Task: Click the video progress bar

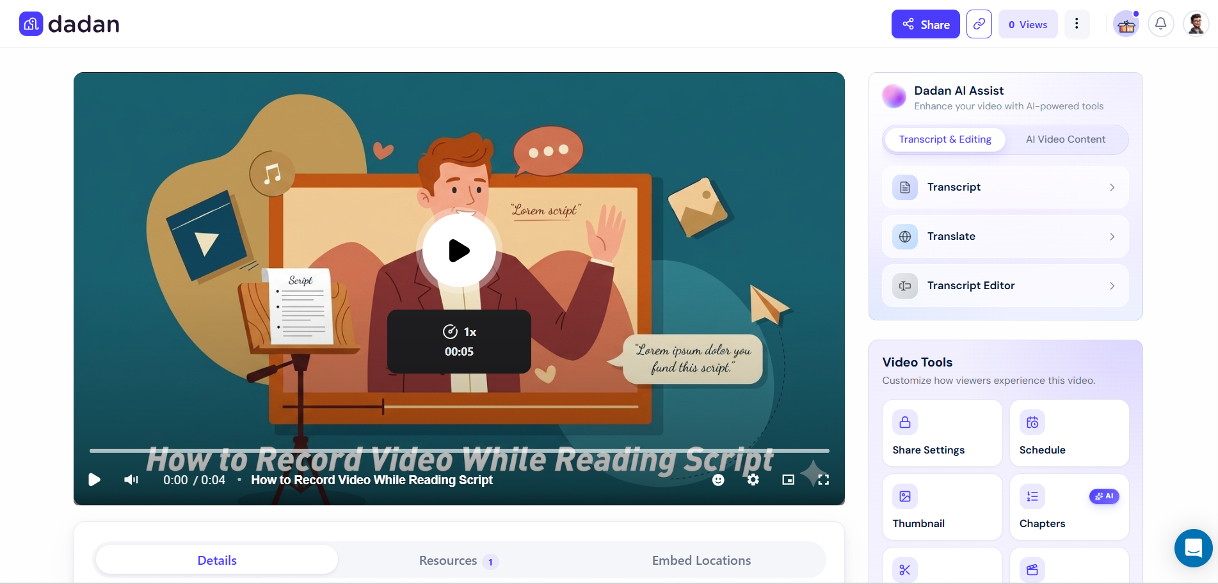Action: pyautogui.click(x=459, y=451)
